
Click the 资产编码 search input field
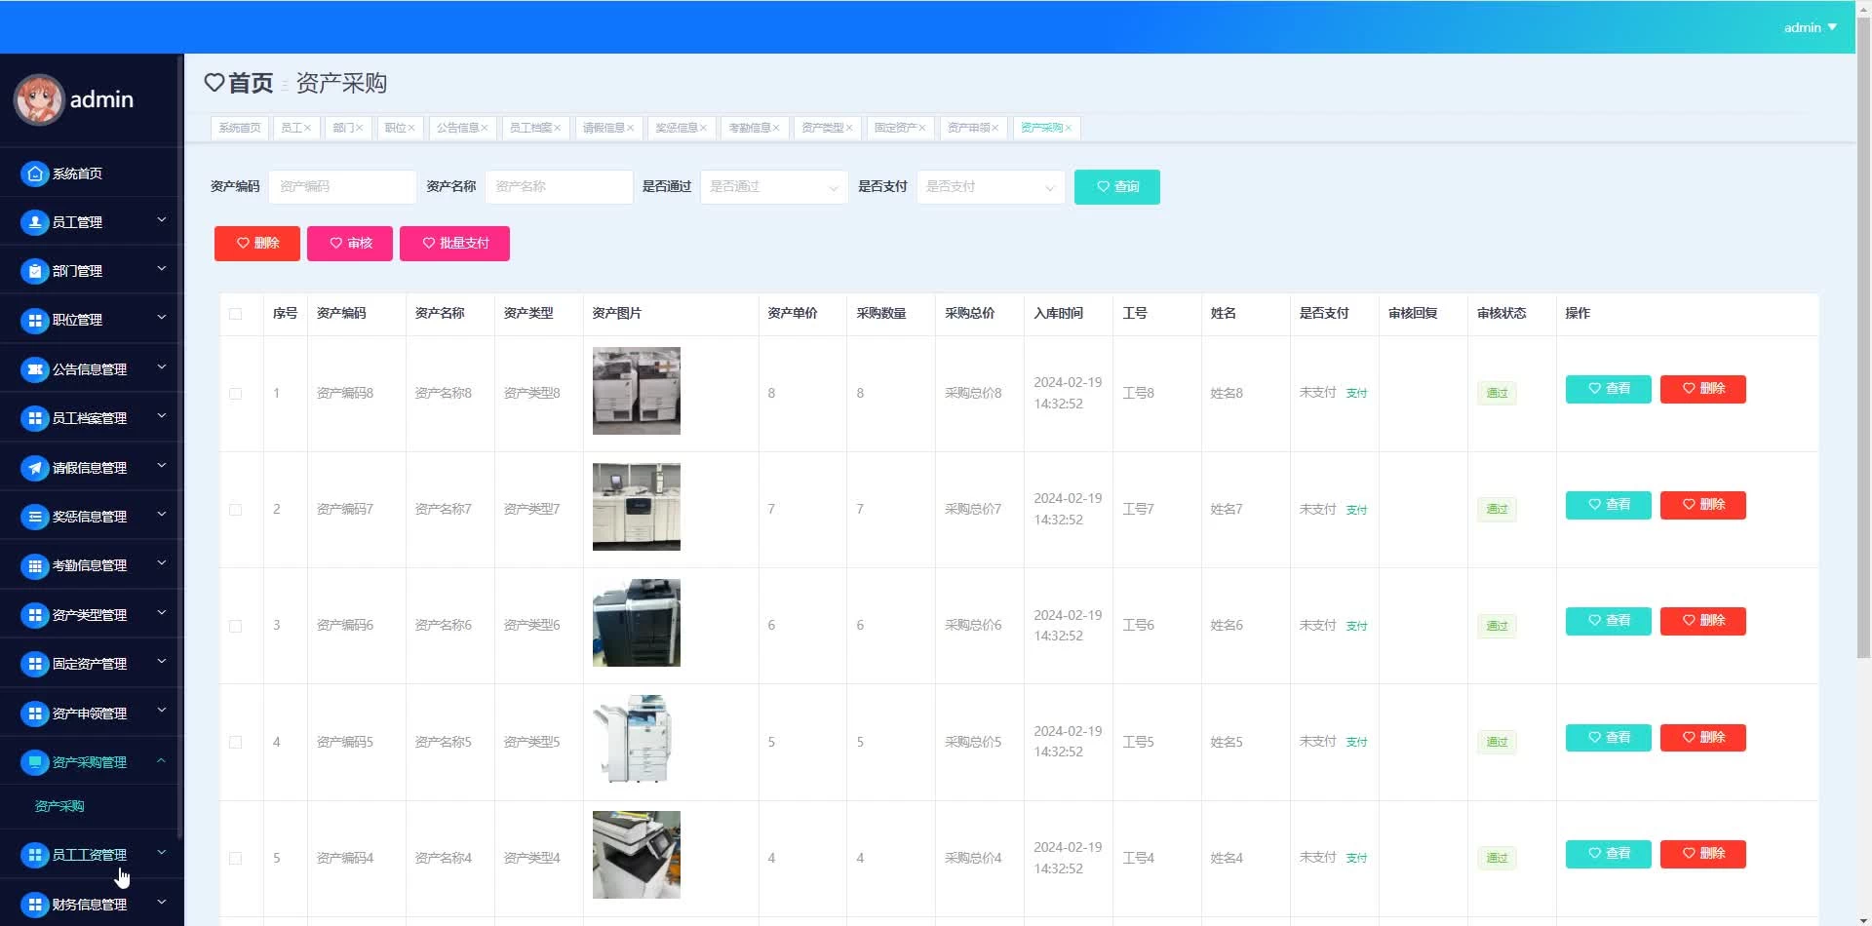click(342, 187)
